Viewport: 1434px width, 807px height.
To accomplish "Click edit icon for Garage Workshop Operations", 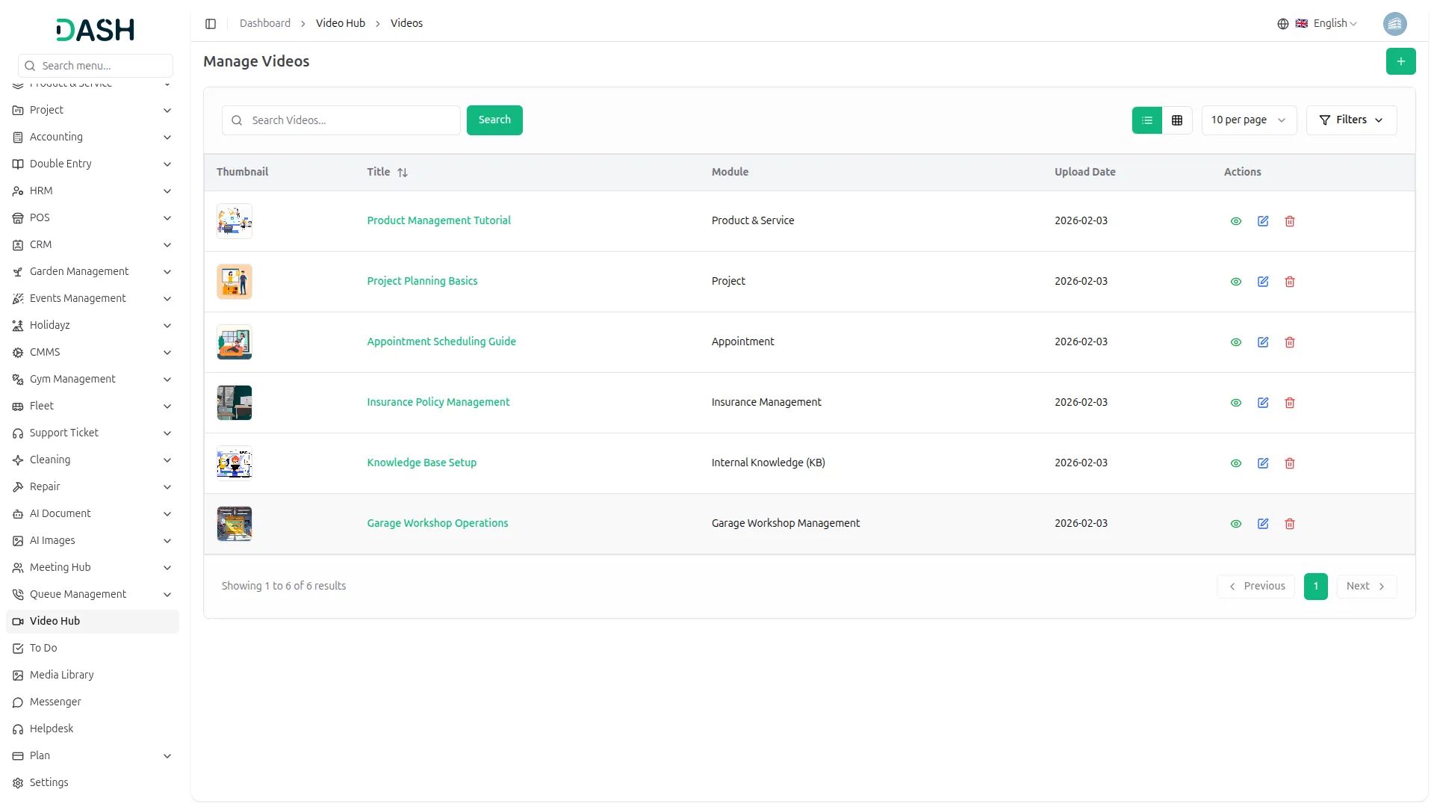I will click(1262, 524).
